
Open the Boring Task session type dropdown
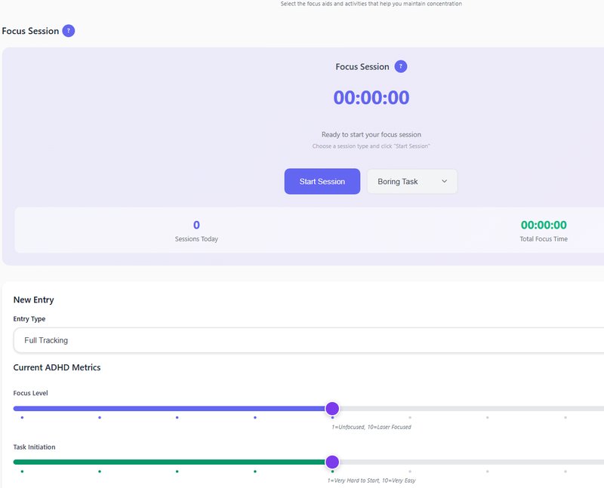pyautogui.click(x=412, y=182)
